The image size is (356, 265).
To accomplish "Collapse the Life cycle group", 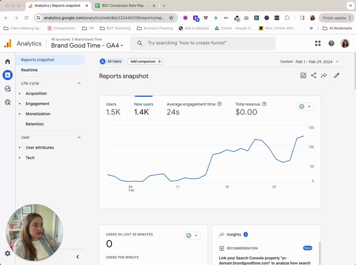I will (x=79, y=83).
